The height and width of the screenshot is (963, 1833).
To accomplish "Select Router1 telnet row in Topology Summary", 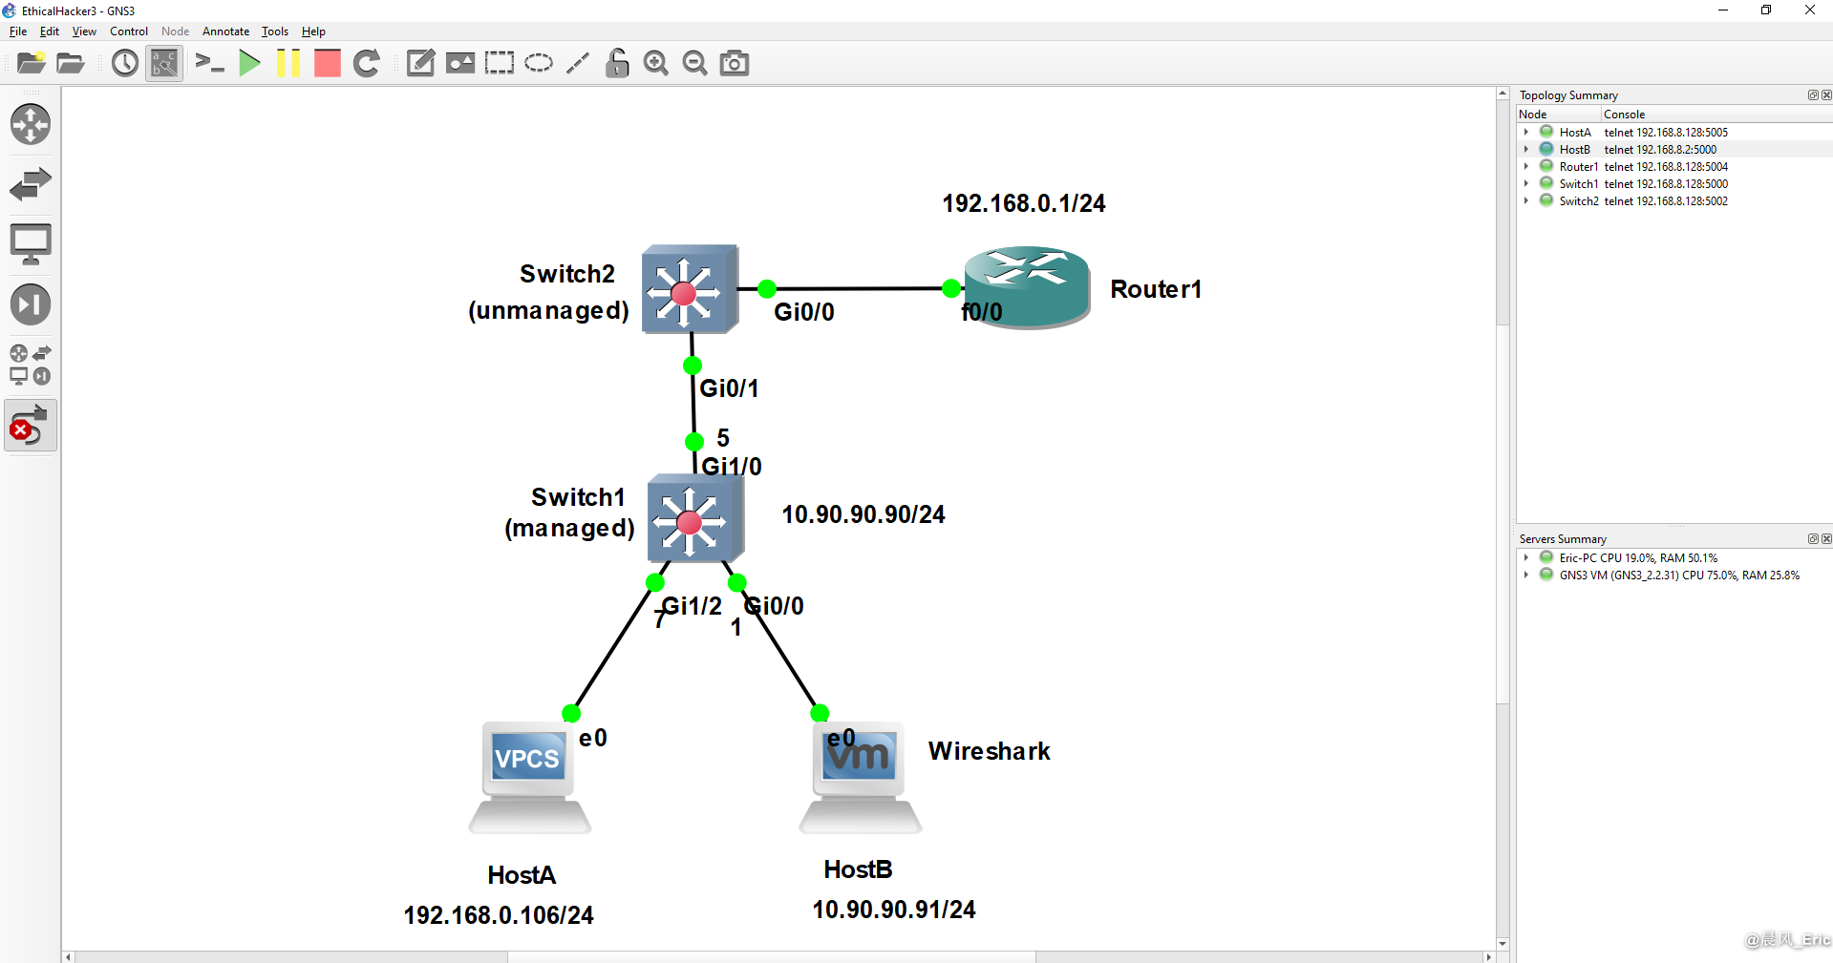I will 1674,167.
